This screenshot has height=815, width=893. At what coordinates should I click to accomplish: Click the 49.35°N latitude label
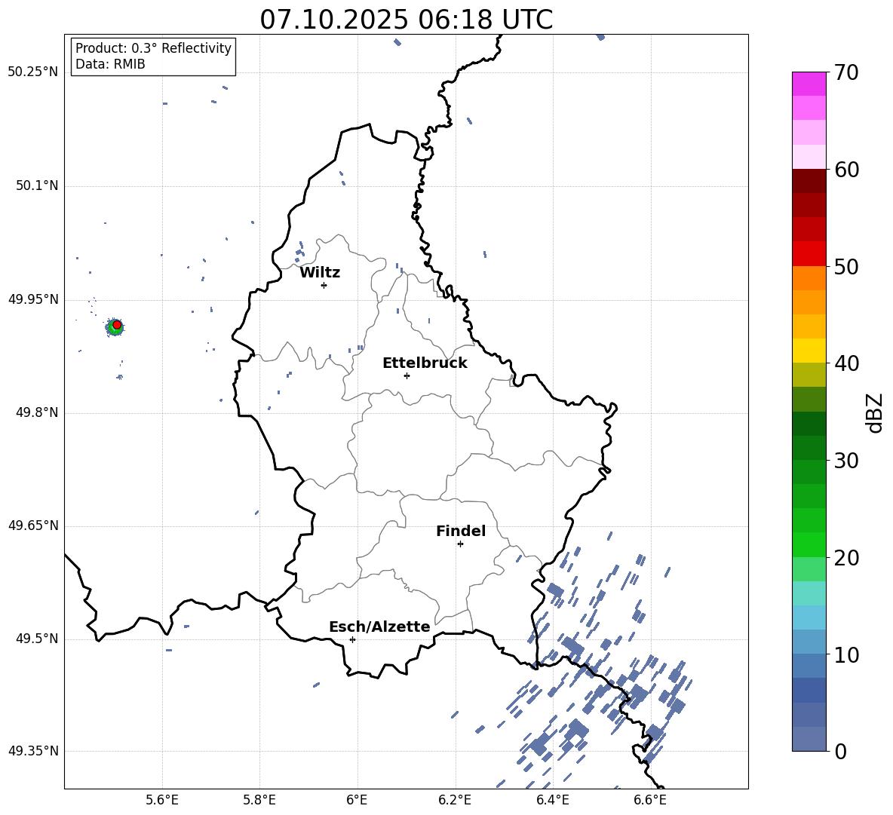pyautogui.click(x=33, y=751)
